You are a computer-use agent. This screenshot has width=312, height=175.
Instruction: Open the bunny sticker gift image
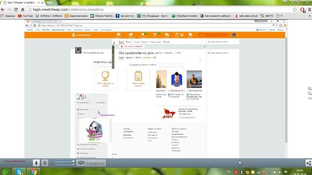point(94,130)
